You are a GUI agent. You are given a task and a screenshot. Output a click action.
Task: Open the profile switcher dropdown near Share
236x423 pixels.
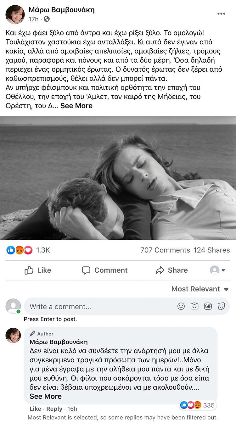[x=218, y=270]
